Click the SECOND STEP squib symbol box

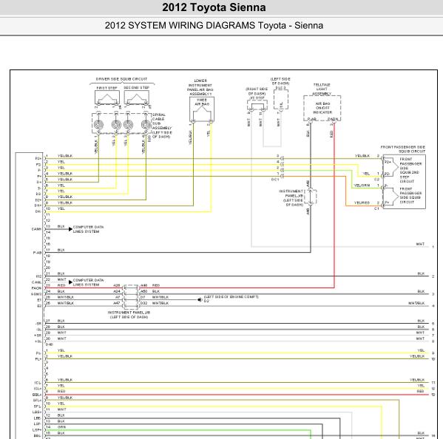137,98
